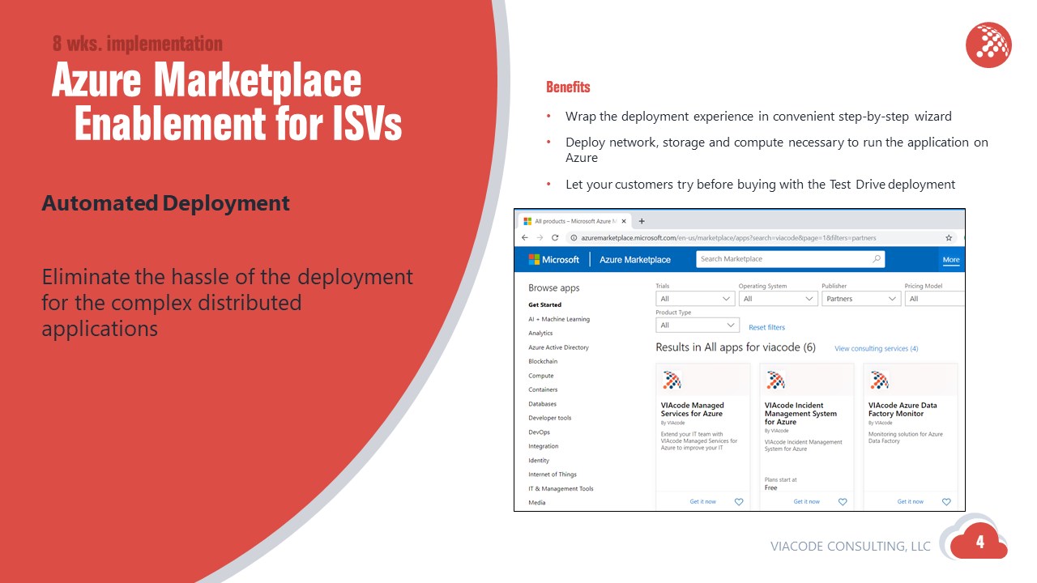Open the Media category
The image size is (1037, 583).
tap(537, 503)
